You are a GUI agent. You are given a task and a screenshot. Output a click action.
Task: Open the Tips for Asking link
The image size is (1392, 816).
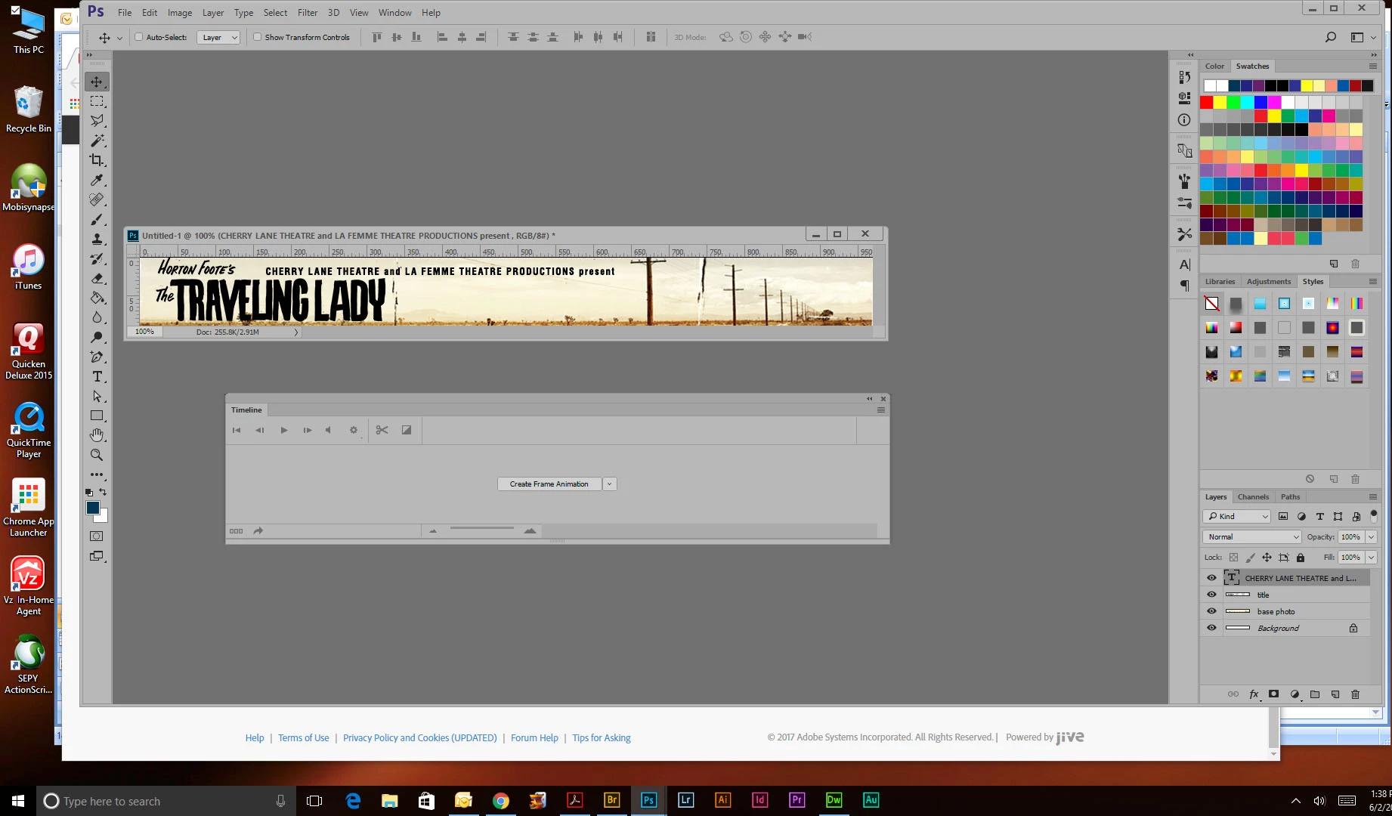[x=602, y=738]
